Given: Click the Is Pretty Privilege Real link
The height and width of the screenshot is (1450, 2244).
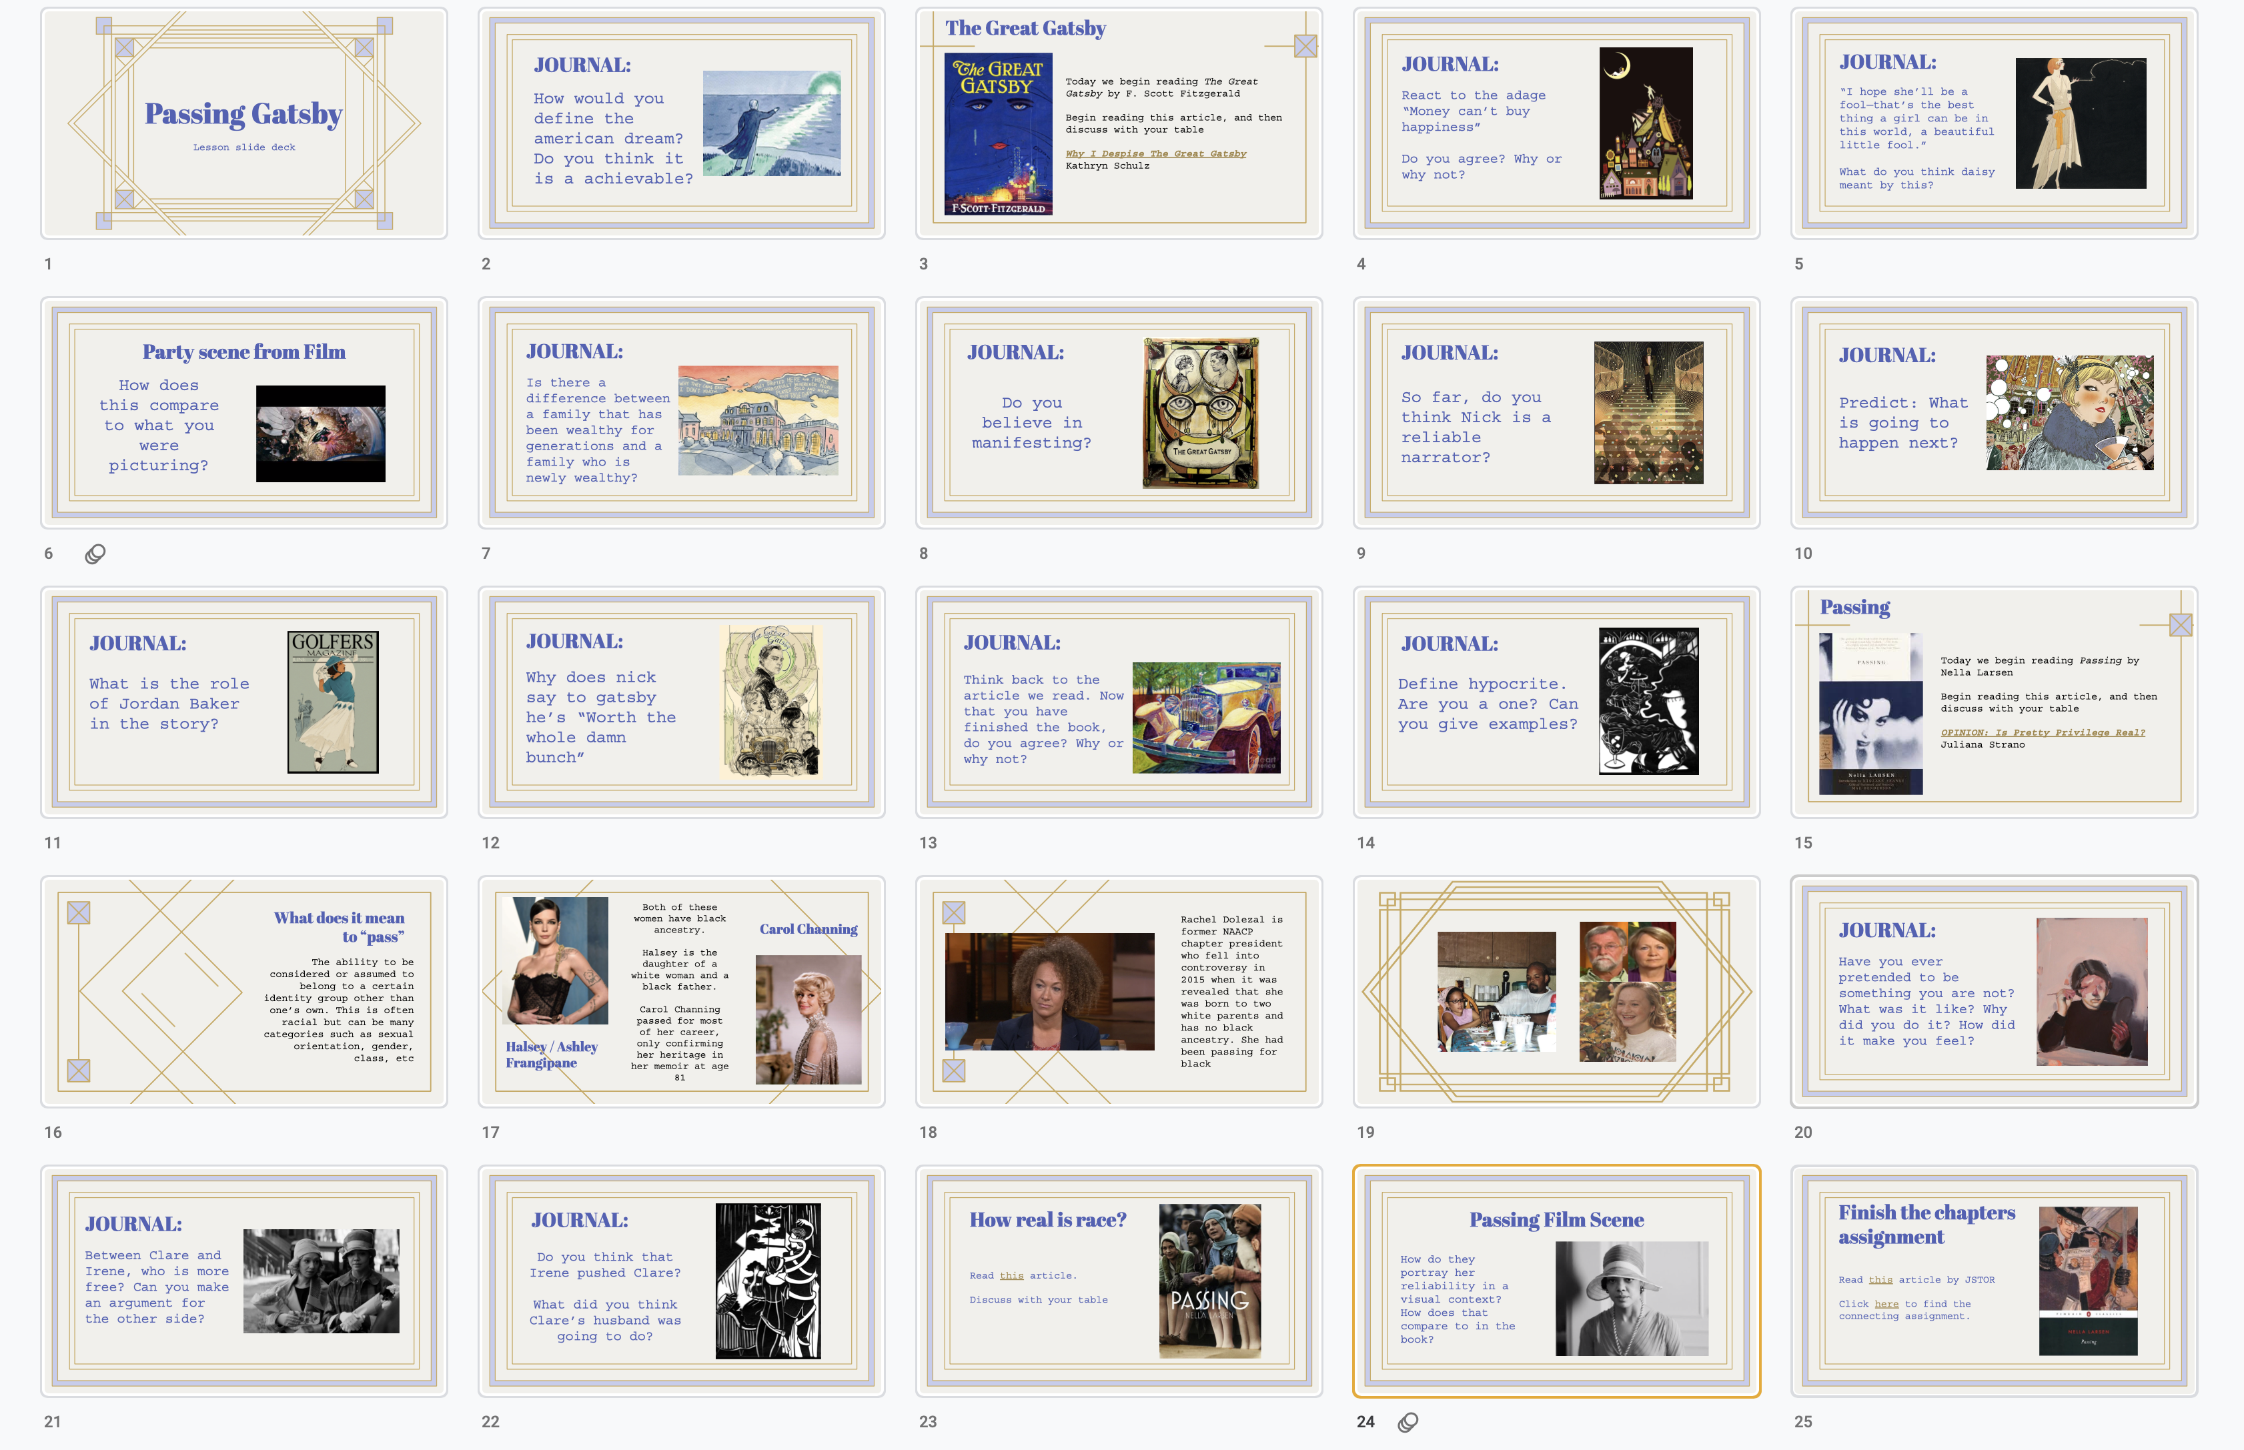Looking at the screenshot, I should [2043, 732].
